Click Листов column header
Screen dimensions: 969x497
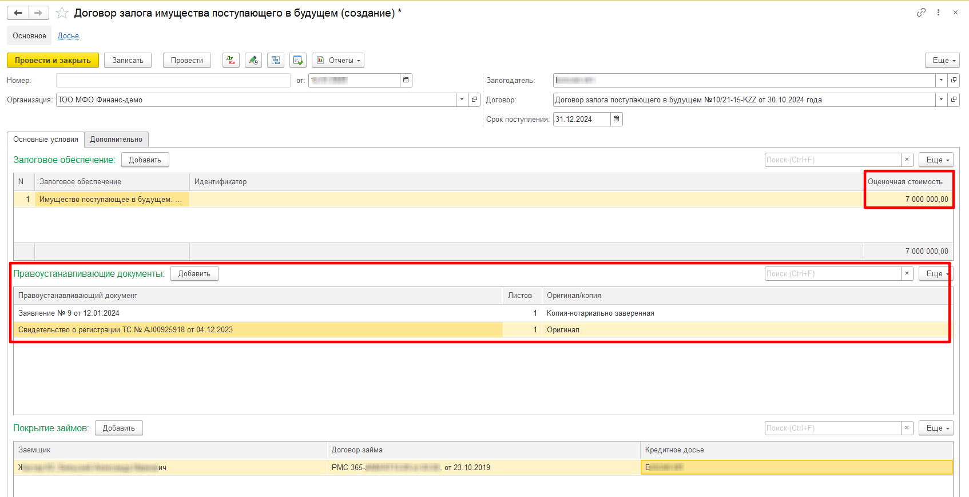(522, 295)
